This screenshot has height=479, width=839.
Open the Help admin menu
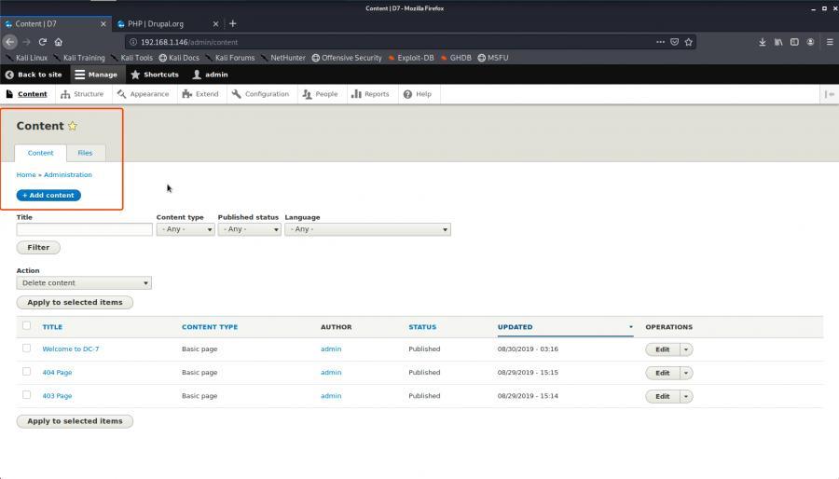click(417, 94)
